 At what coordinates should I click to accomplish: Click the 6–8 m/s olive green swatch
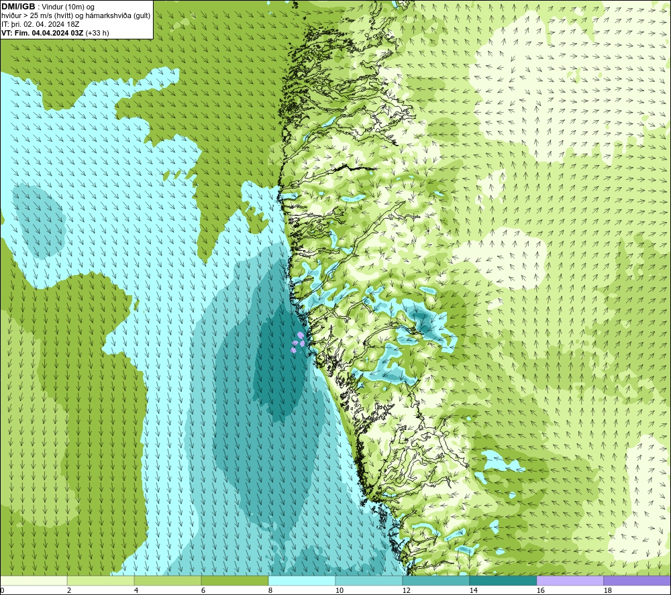click(x=234, y=580)
